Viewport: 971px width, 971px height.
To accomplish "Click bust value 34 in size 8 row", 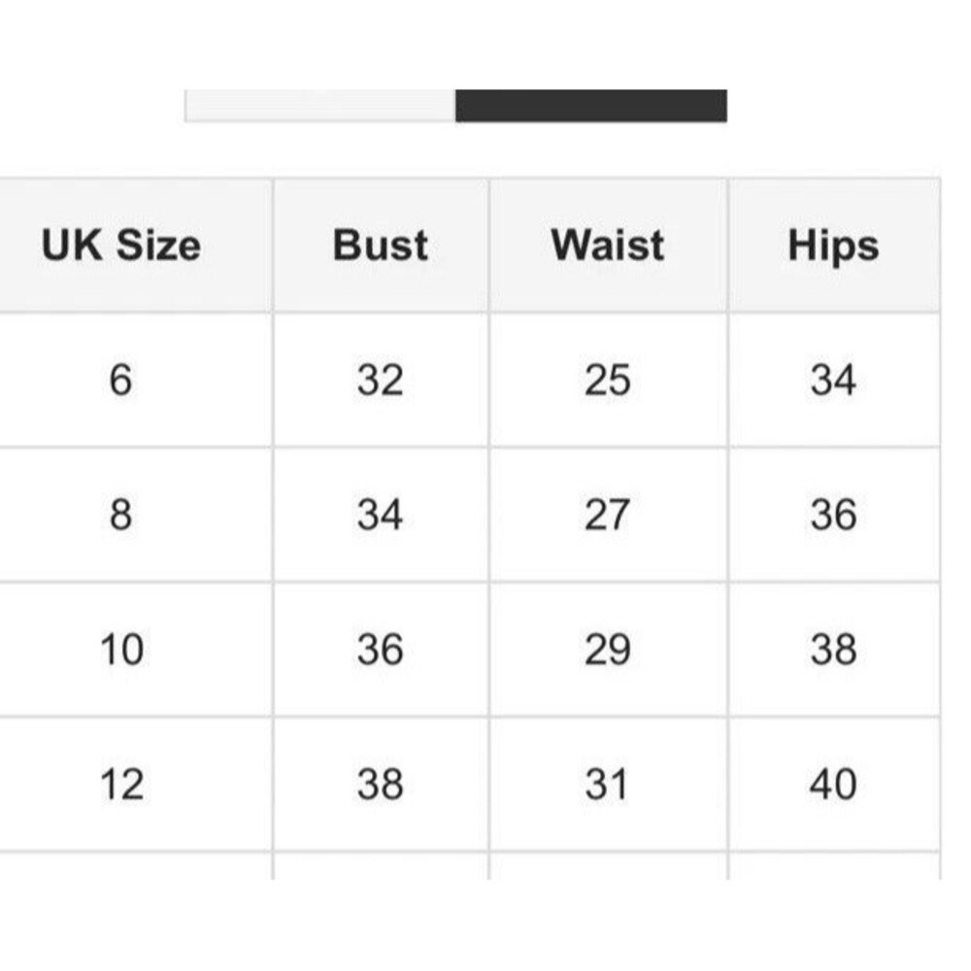I will click(381, 515).
